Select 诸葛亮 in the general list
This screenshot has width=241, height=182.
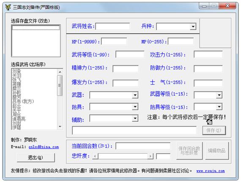point(19,119)
